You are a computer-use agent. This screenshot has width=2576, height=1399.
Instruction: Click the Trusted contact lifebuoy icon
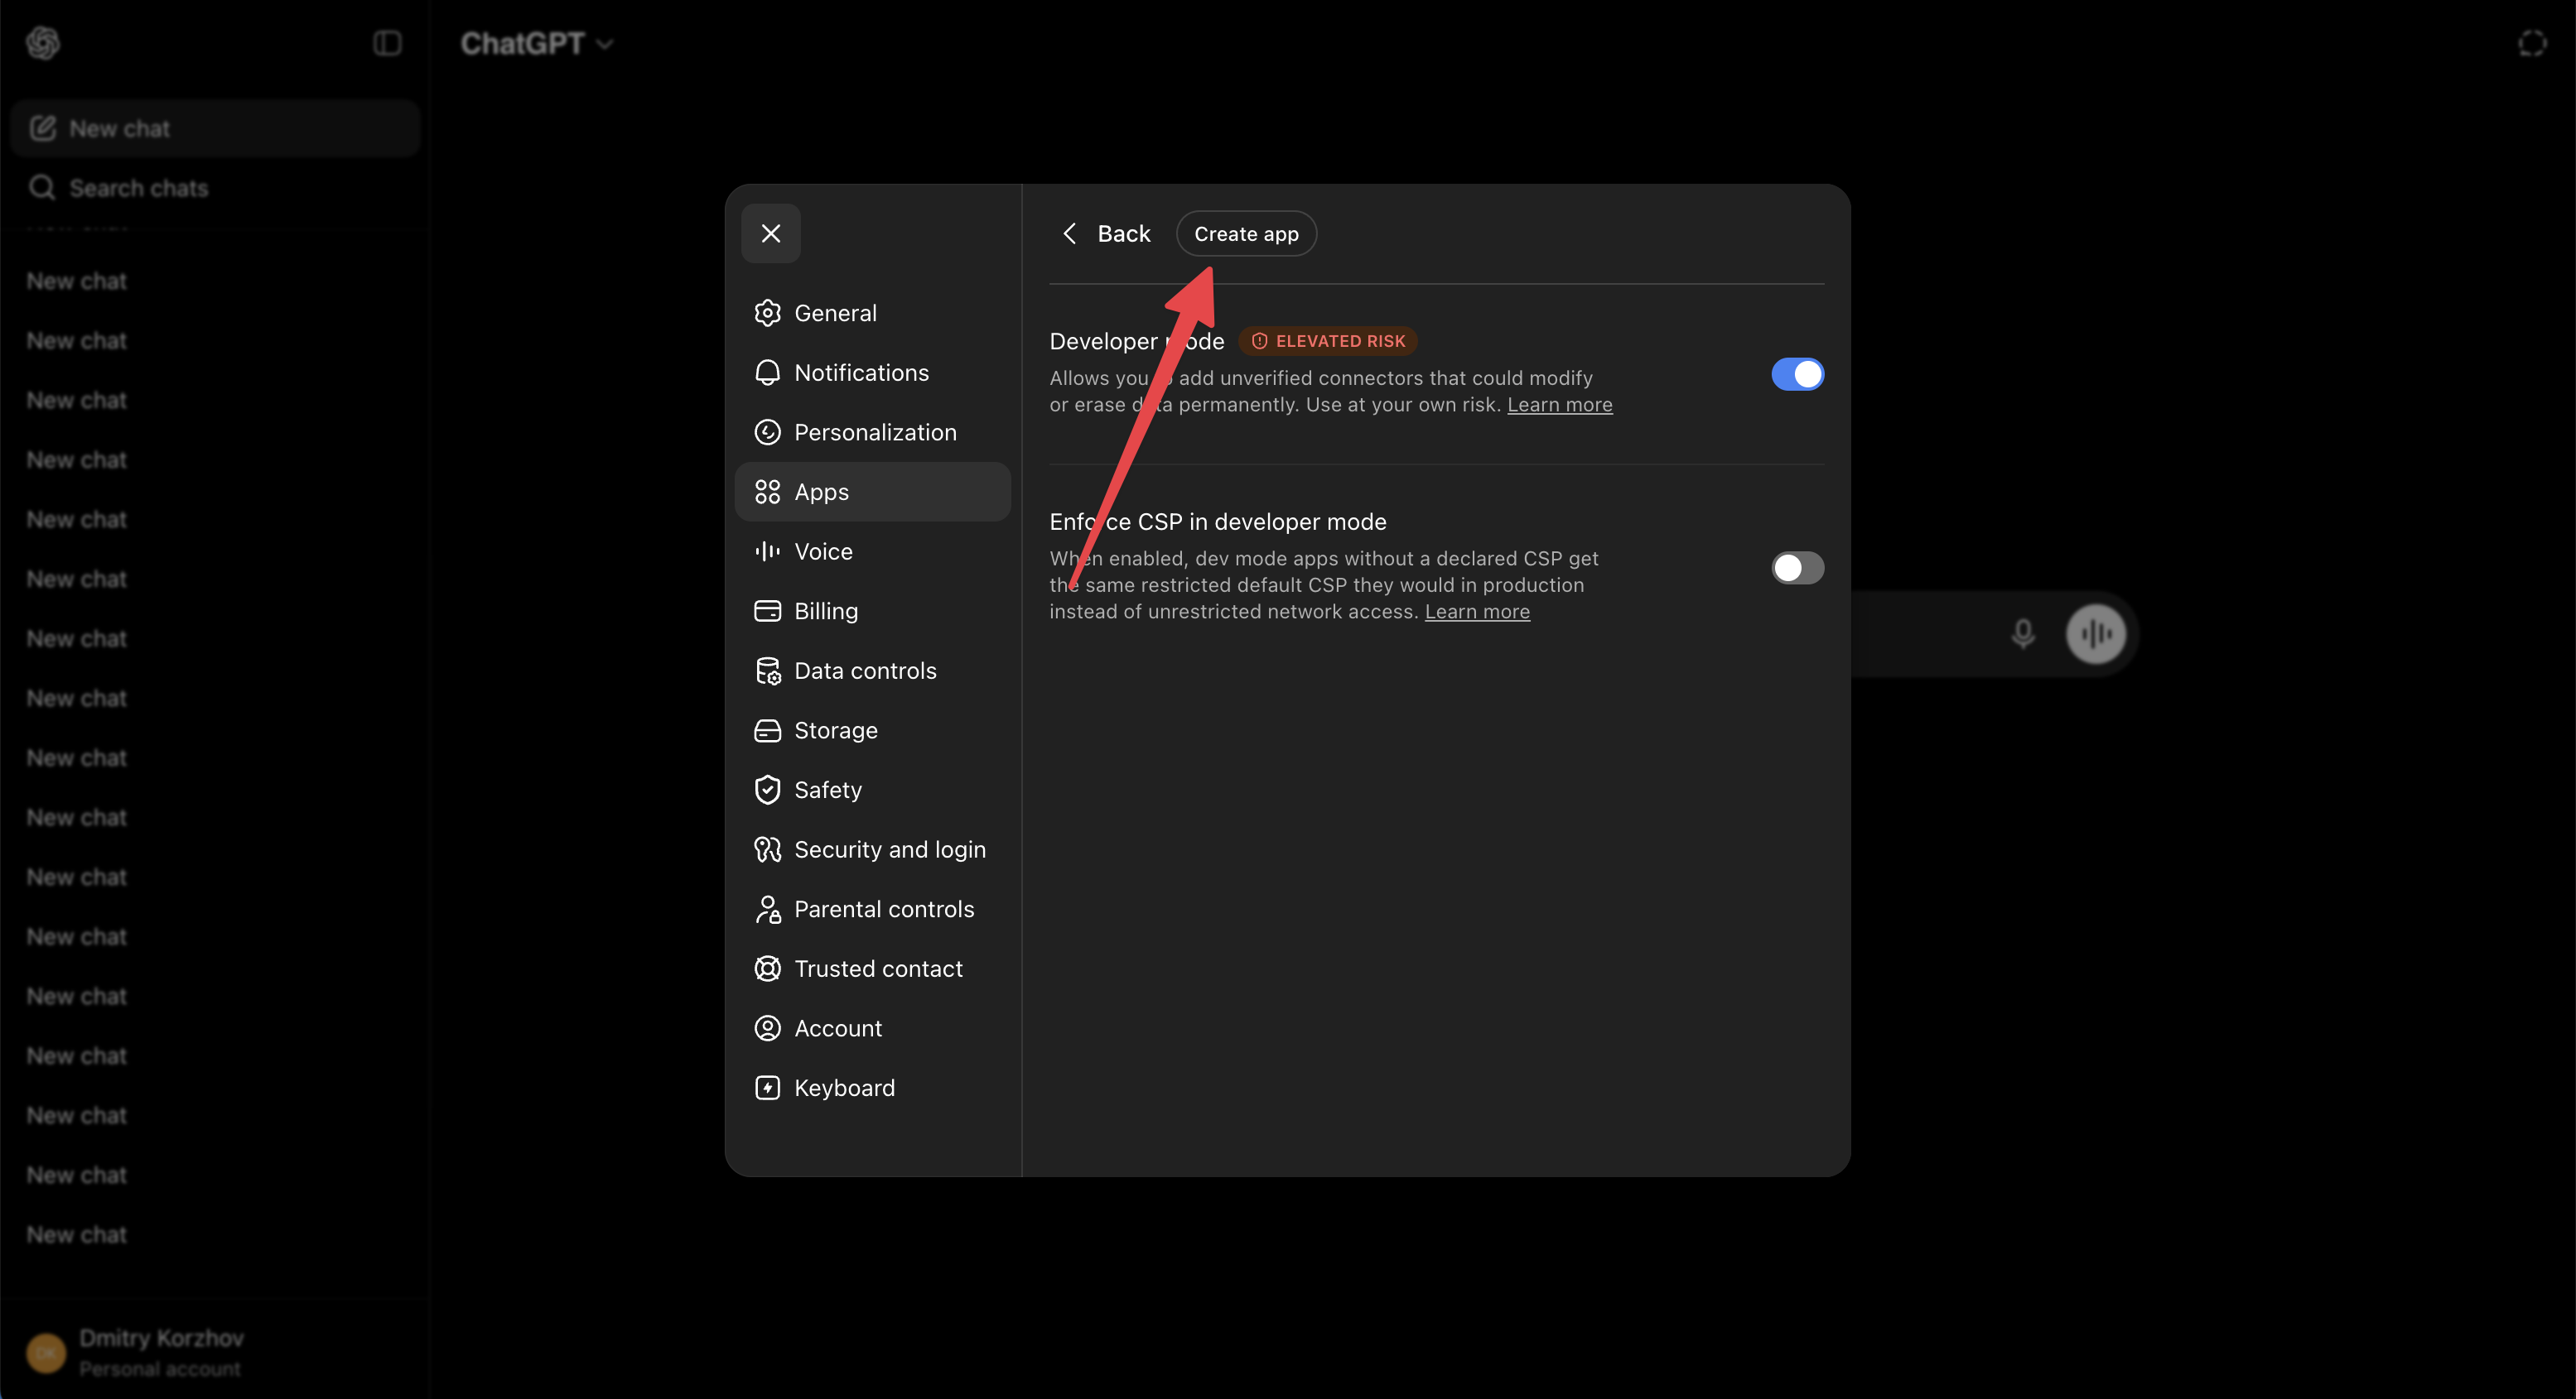(767, 969)
